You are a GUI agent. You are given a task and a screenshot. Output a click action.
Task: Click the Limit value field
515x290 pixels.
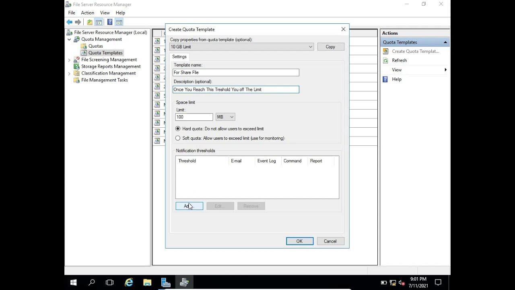click(x=194, y=117)
